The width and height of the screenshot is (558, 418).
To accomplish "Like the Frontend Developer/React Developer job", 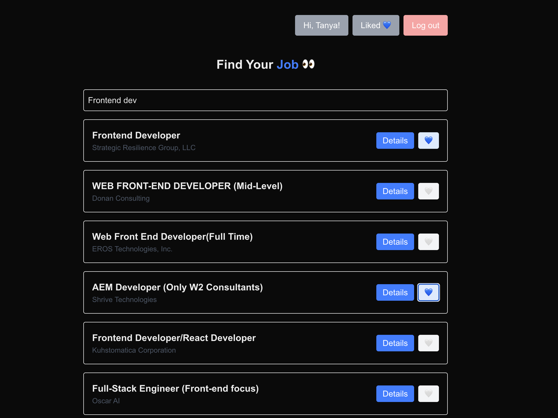I will click(x=428, y=343).
